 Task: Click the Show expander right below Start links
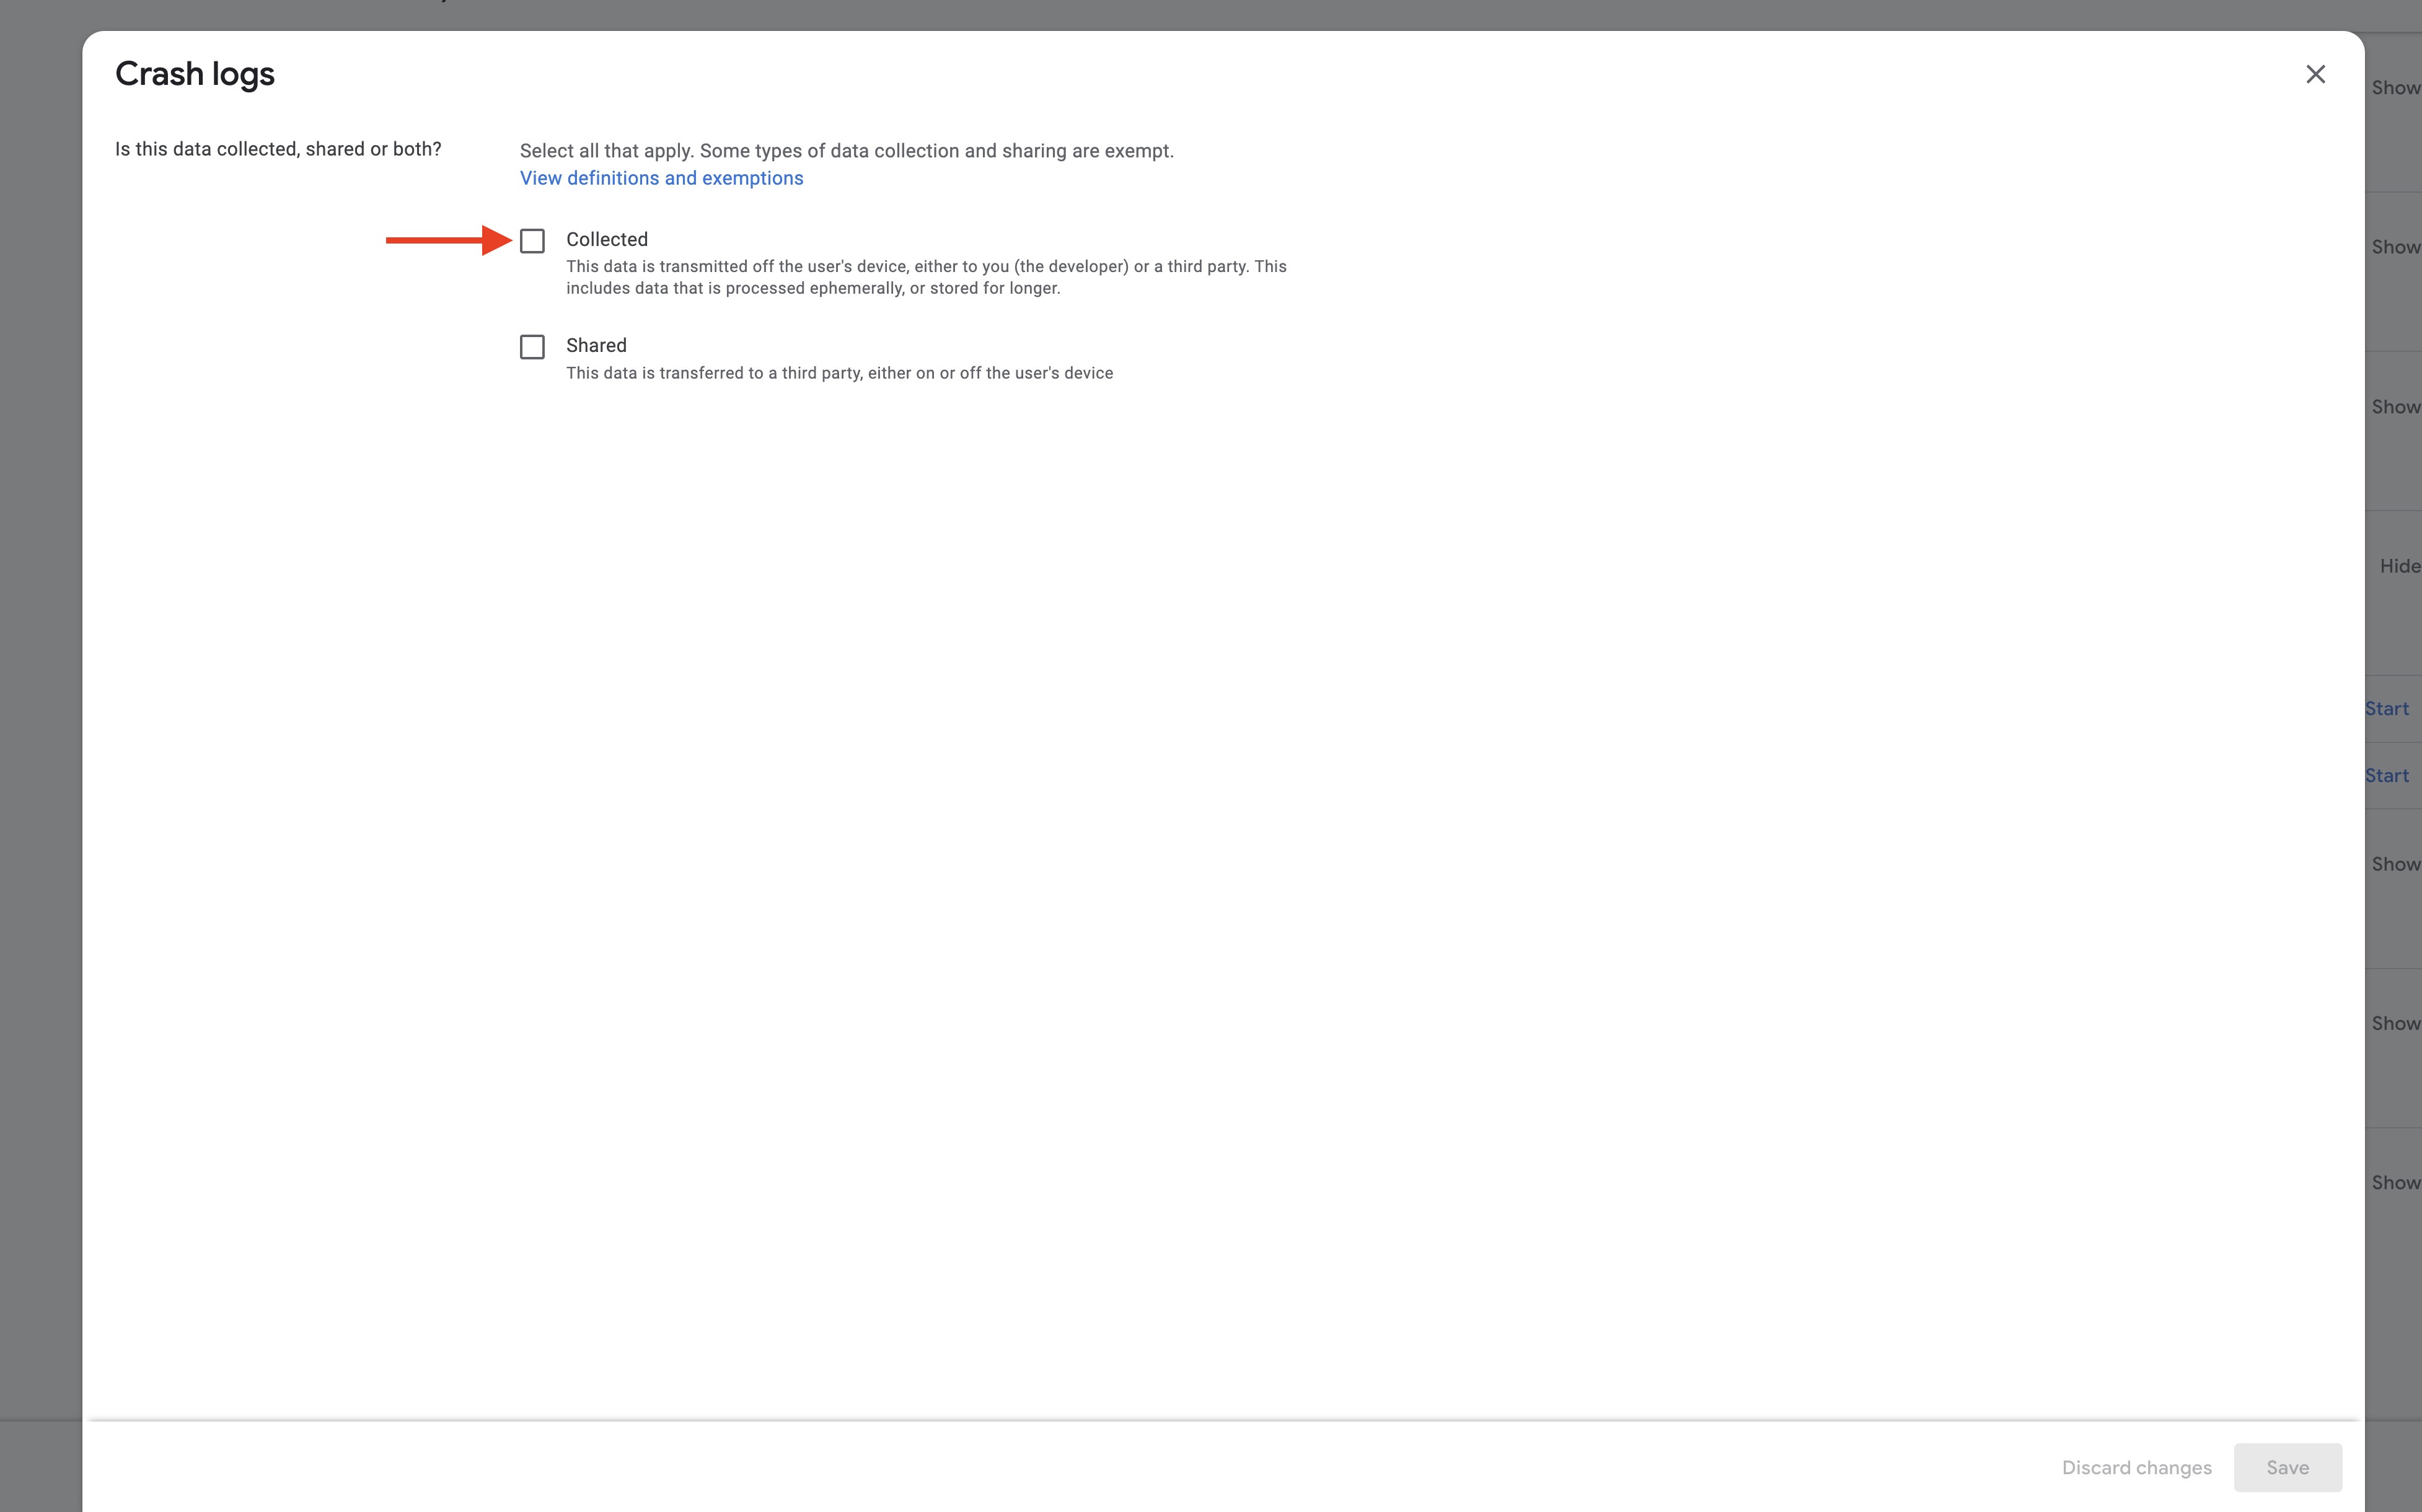tap(2395, 864)
